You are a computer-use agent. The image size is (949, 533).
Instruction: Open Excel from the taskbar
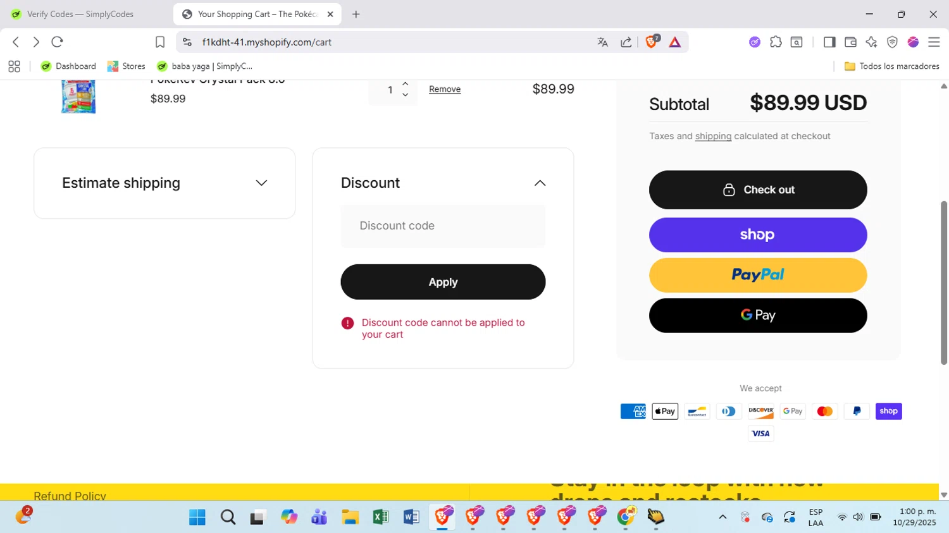click(x=381, y=517)
